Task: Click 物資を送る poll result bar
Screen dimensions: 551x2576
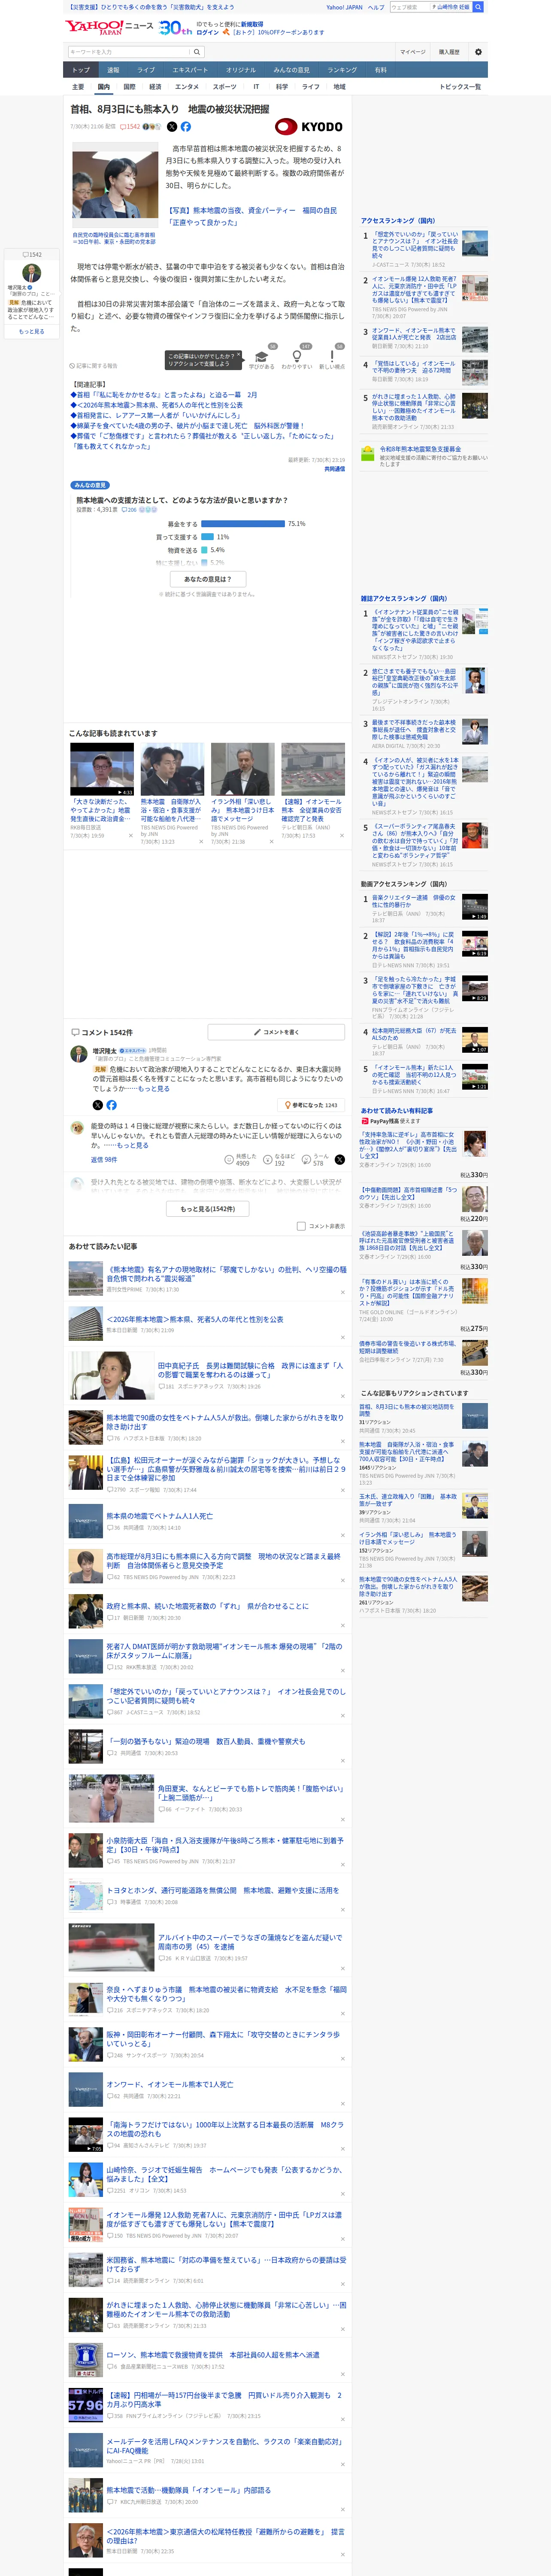Action: (204, 550)
